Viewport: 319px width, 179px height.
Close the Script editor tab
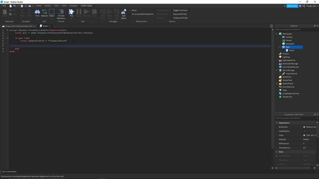(x=49, y=26)
